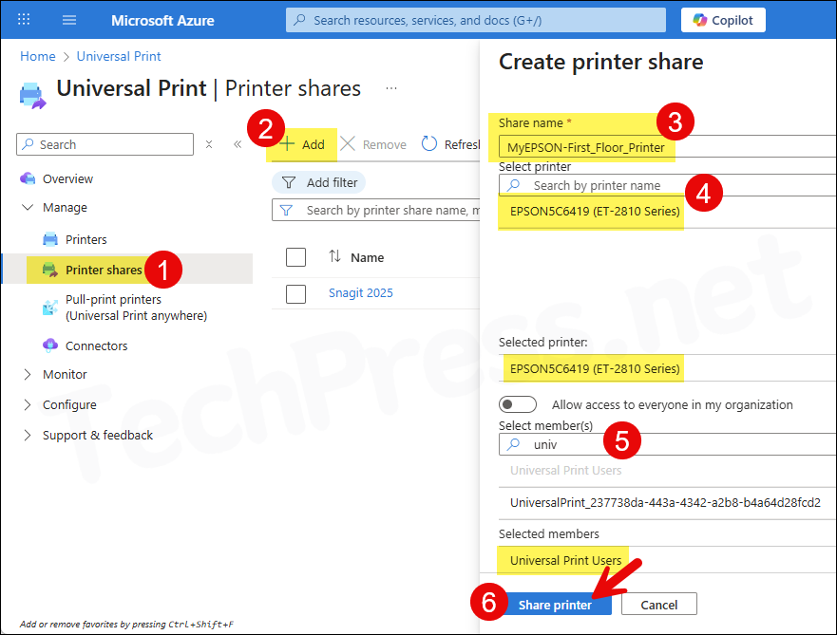Click the Copilot logo icon

pos(700,20)
